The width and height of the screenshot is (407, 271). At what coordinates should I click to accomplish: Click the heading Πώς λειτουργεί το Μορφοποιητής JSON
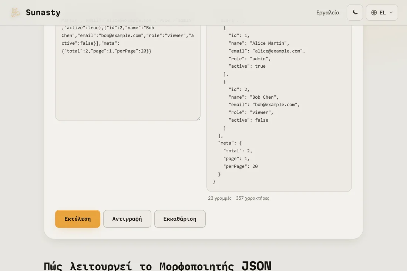158,266
